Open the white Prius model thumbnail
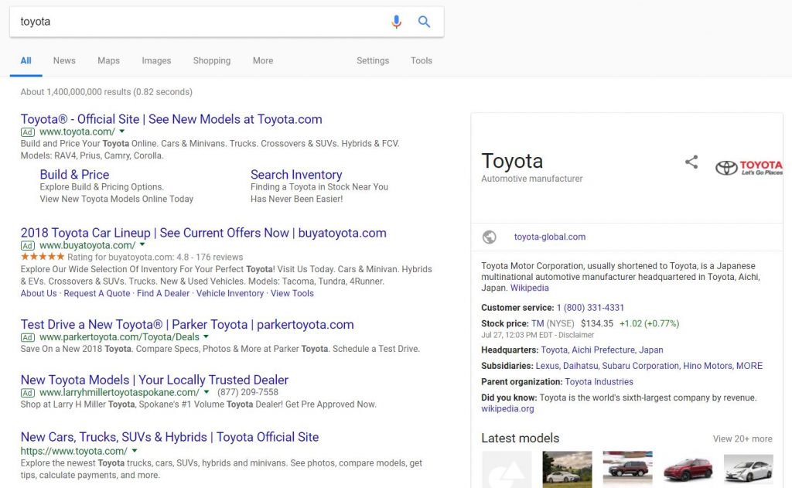Image resolution: width=792 pixels, height=488 pixels. coord(748,469)
